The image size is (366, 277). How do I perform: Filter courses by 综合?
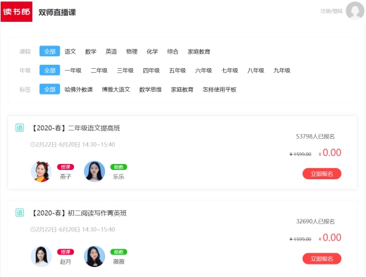pos(172,52)
